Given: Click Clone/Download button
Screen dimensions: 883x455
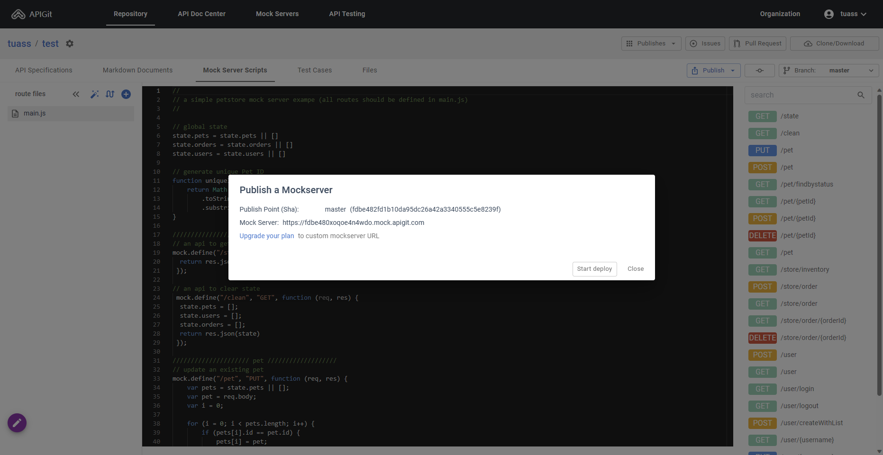Looking at the screenshot, I should (x=834, y=44).
